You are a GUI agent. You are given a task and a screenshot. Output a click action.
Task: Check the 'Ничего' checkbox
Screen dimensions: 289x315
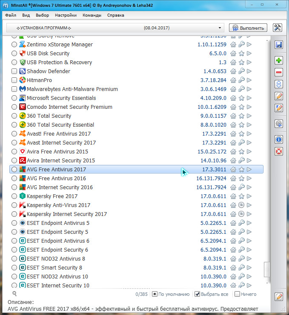(237, 294)
